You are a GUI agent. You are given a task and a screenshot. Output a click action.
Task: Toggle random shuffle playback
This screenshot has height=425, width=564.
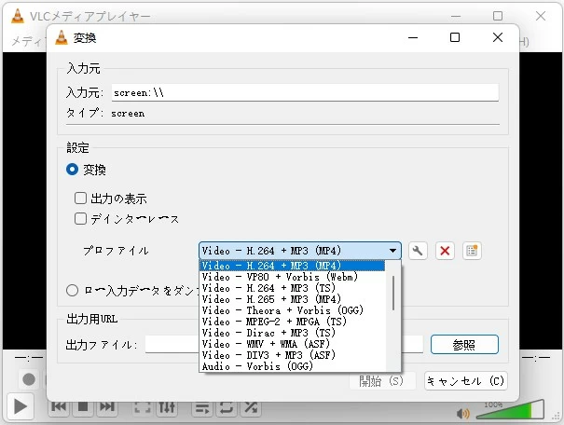251,407
